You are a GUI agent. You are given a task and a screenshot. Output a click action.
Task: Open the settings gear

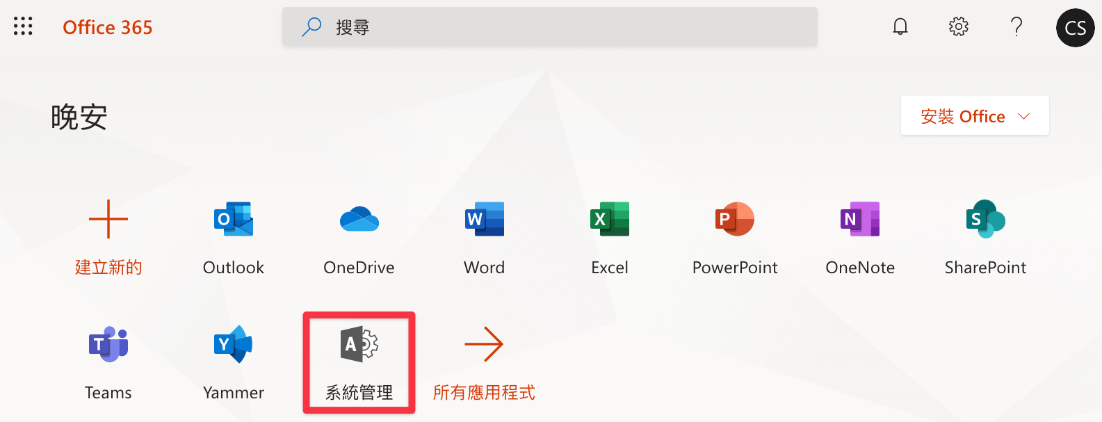pyautogui.click(x=959, y=26)
